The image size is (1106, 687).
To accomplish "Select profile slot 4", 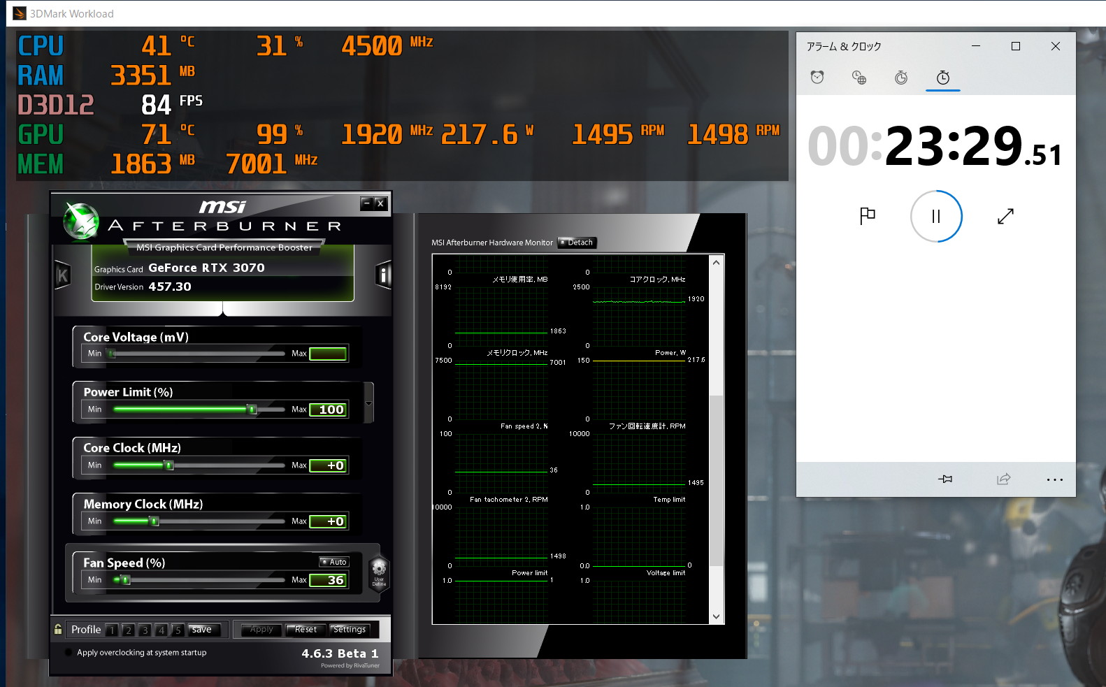I will [161, 630].
